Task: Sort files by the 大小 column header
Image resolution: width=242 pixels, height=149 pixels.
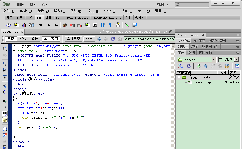Action: pyautogui.click(x=223, y=72)
